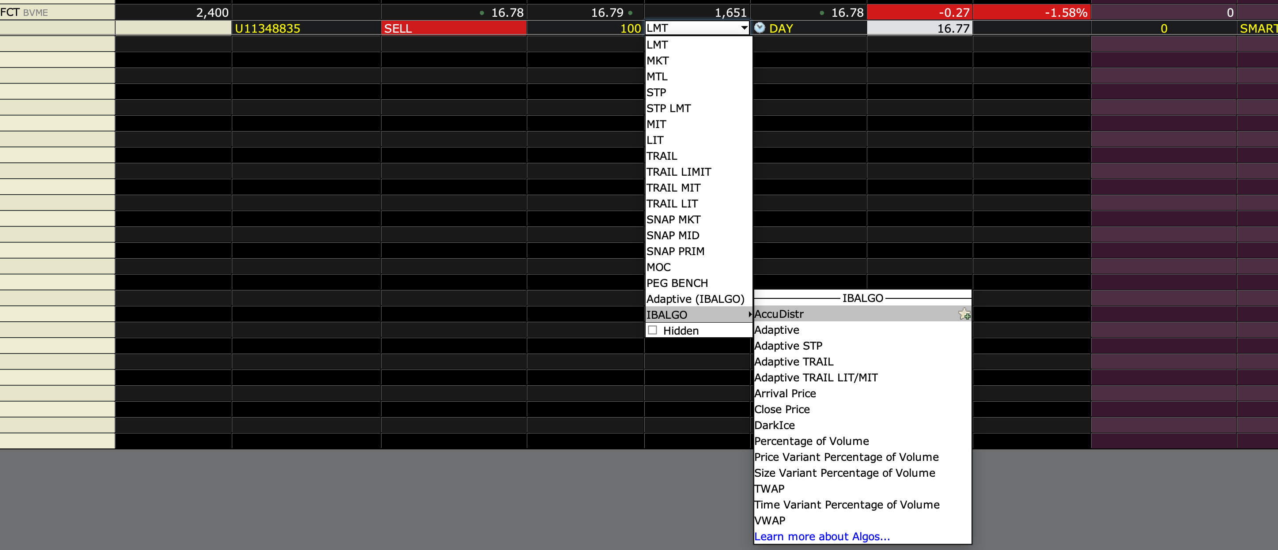Pick the VWAP algo
This screenshot has width=1278, height=550.
pyautogui.click(x=770, y=520)
